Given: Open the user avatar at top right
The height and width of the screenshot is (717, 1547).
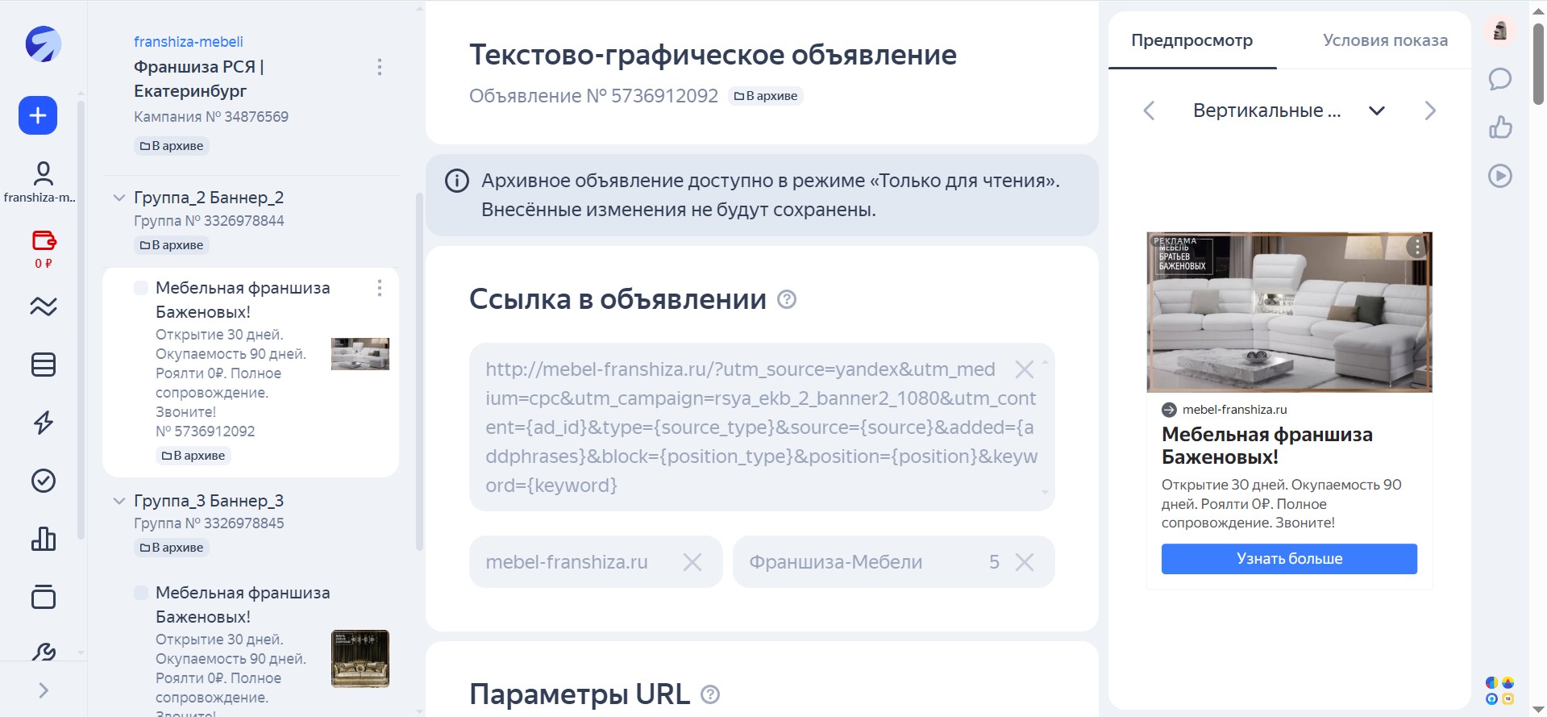Looking at the screenshot, I should click(x=1500, y=31).
